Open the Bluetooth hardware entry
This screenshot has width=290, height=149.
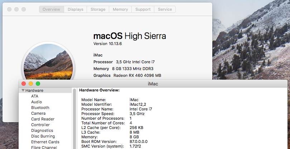(x=40, y=108)
